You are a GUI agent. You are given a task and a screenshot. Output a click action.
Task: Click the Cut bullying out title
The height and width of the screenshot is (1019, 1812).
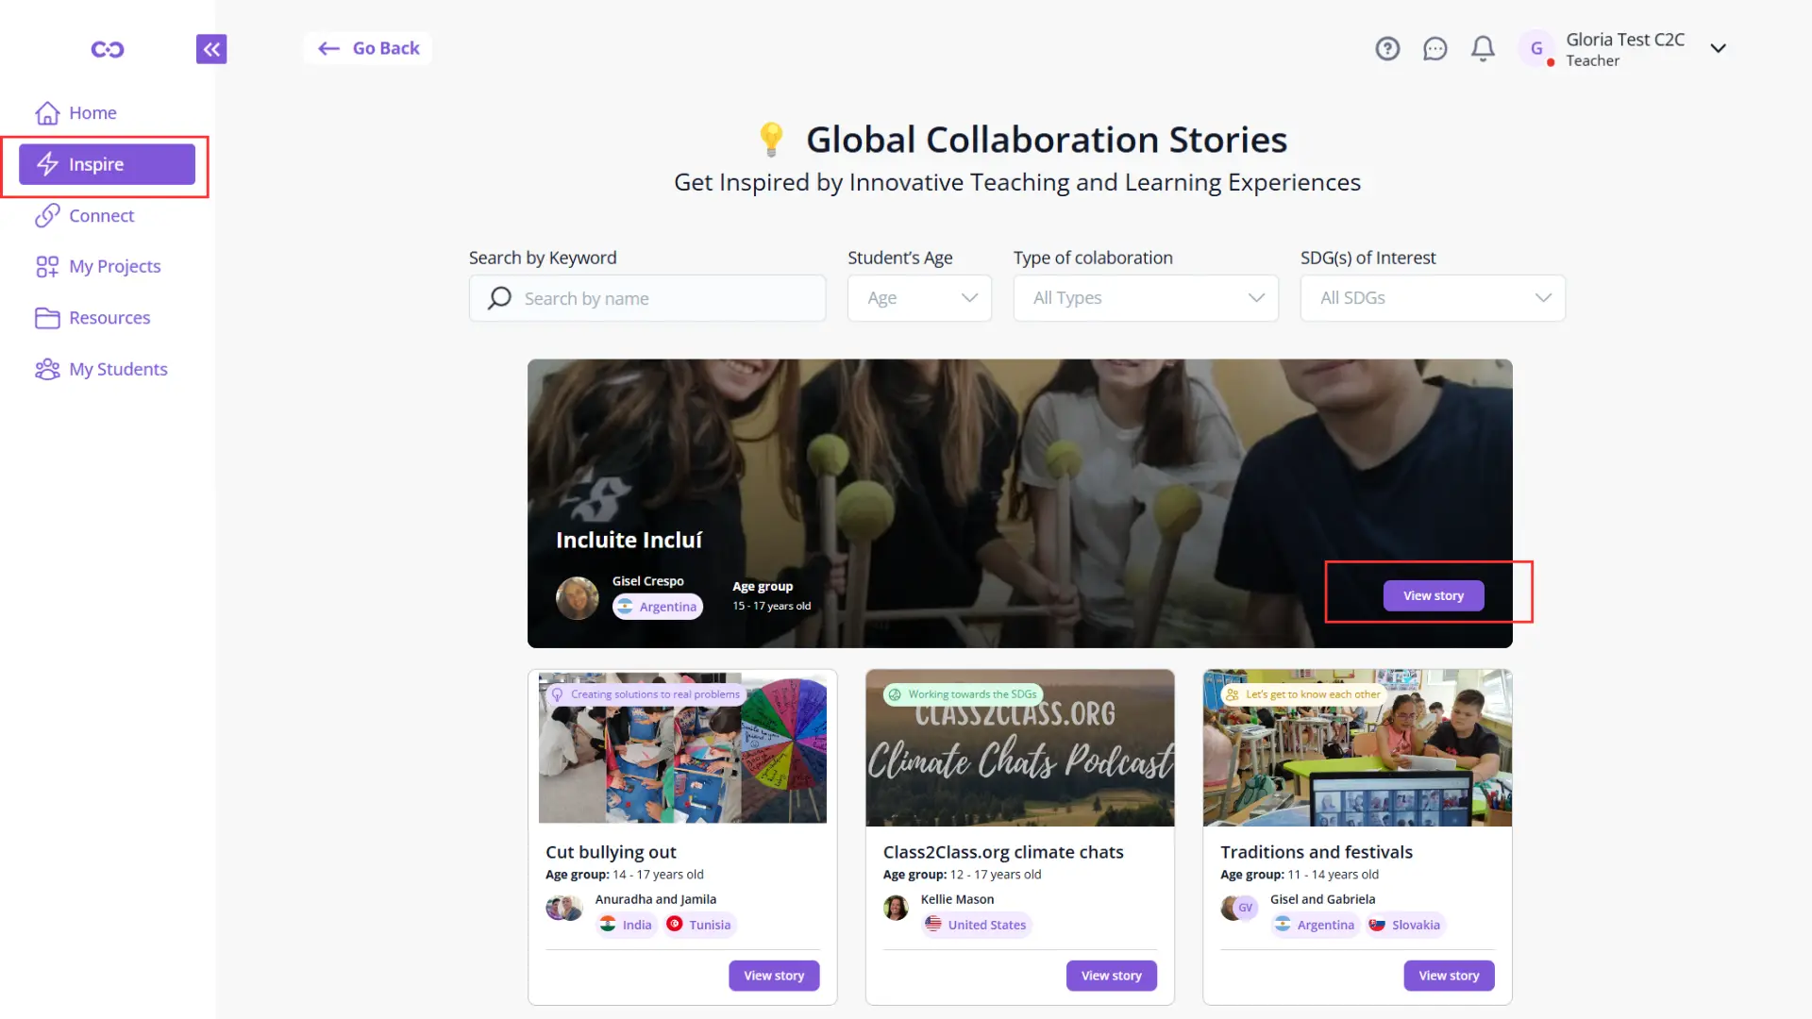point(611,852)
